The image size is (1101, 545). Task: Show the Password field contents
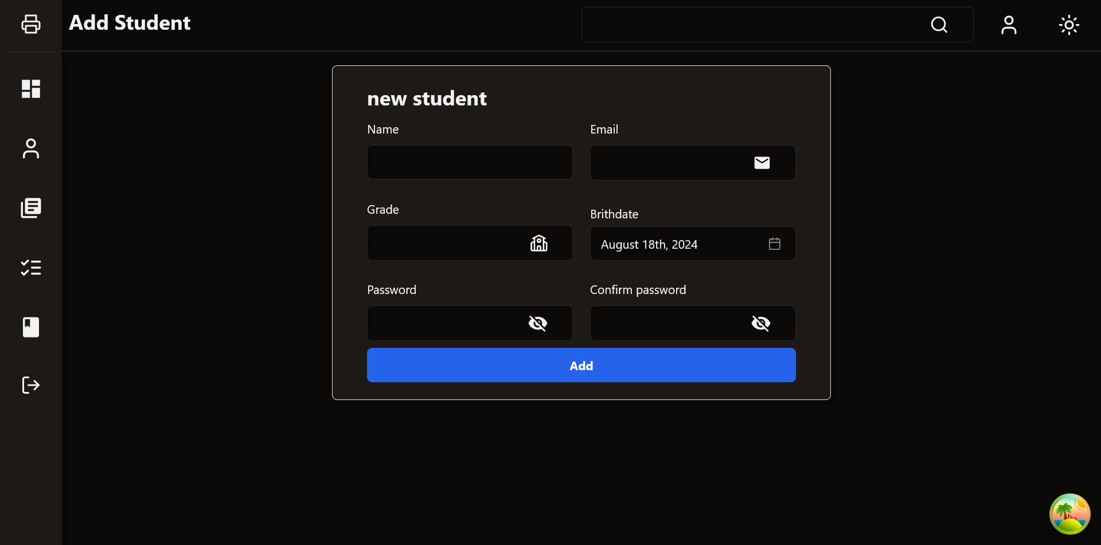coord(537,324)
